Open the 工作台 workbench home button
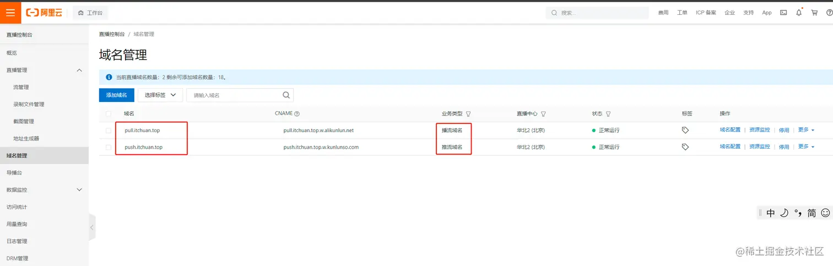The height and width of the screenshot is (266, 833). click(90, 13)
